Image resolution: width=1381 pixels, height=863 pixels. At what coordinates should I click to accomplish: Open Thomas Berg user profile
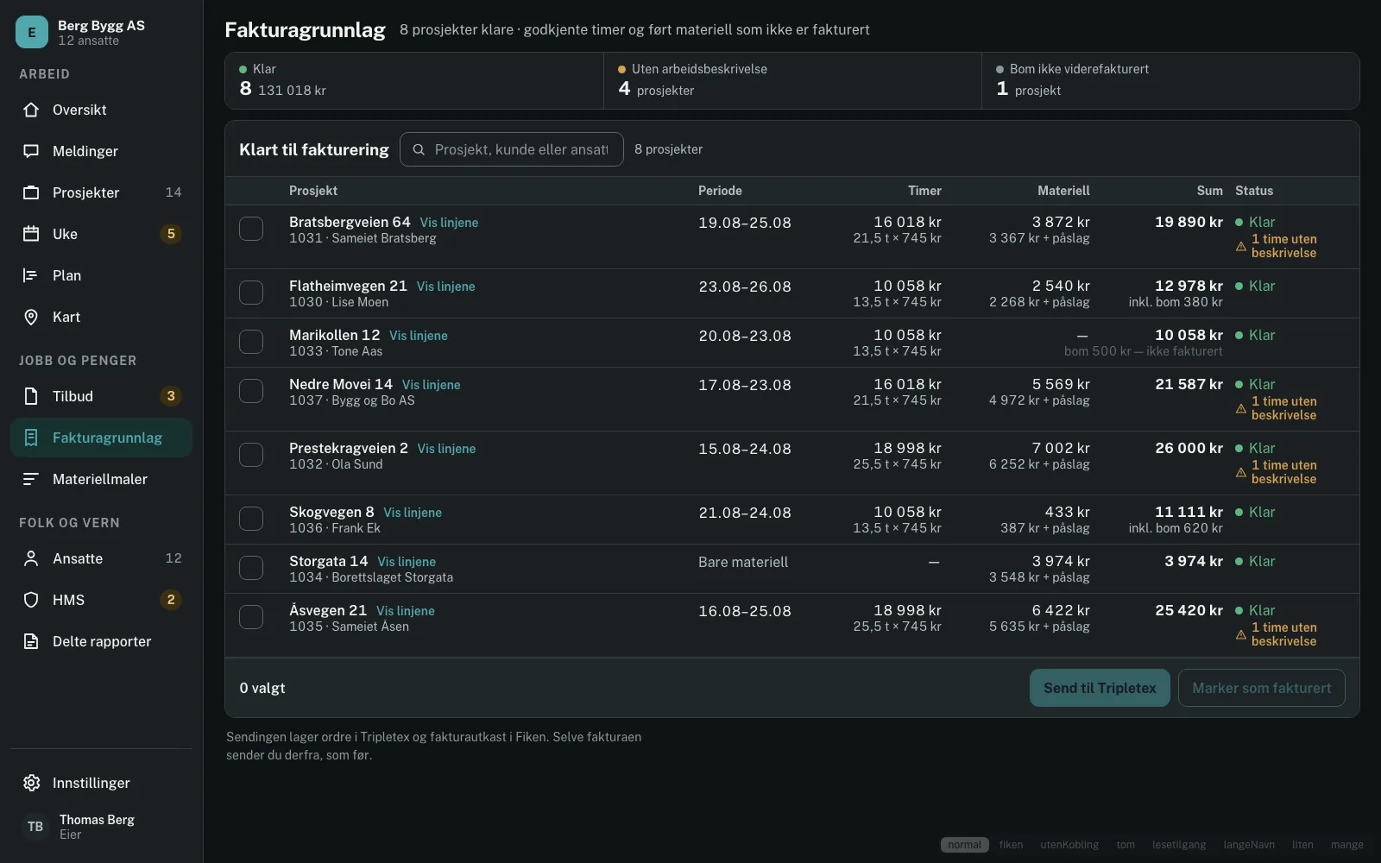[101, 826]
